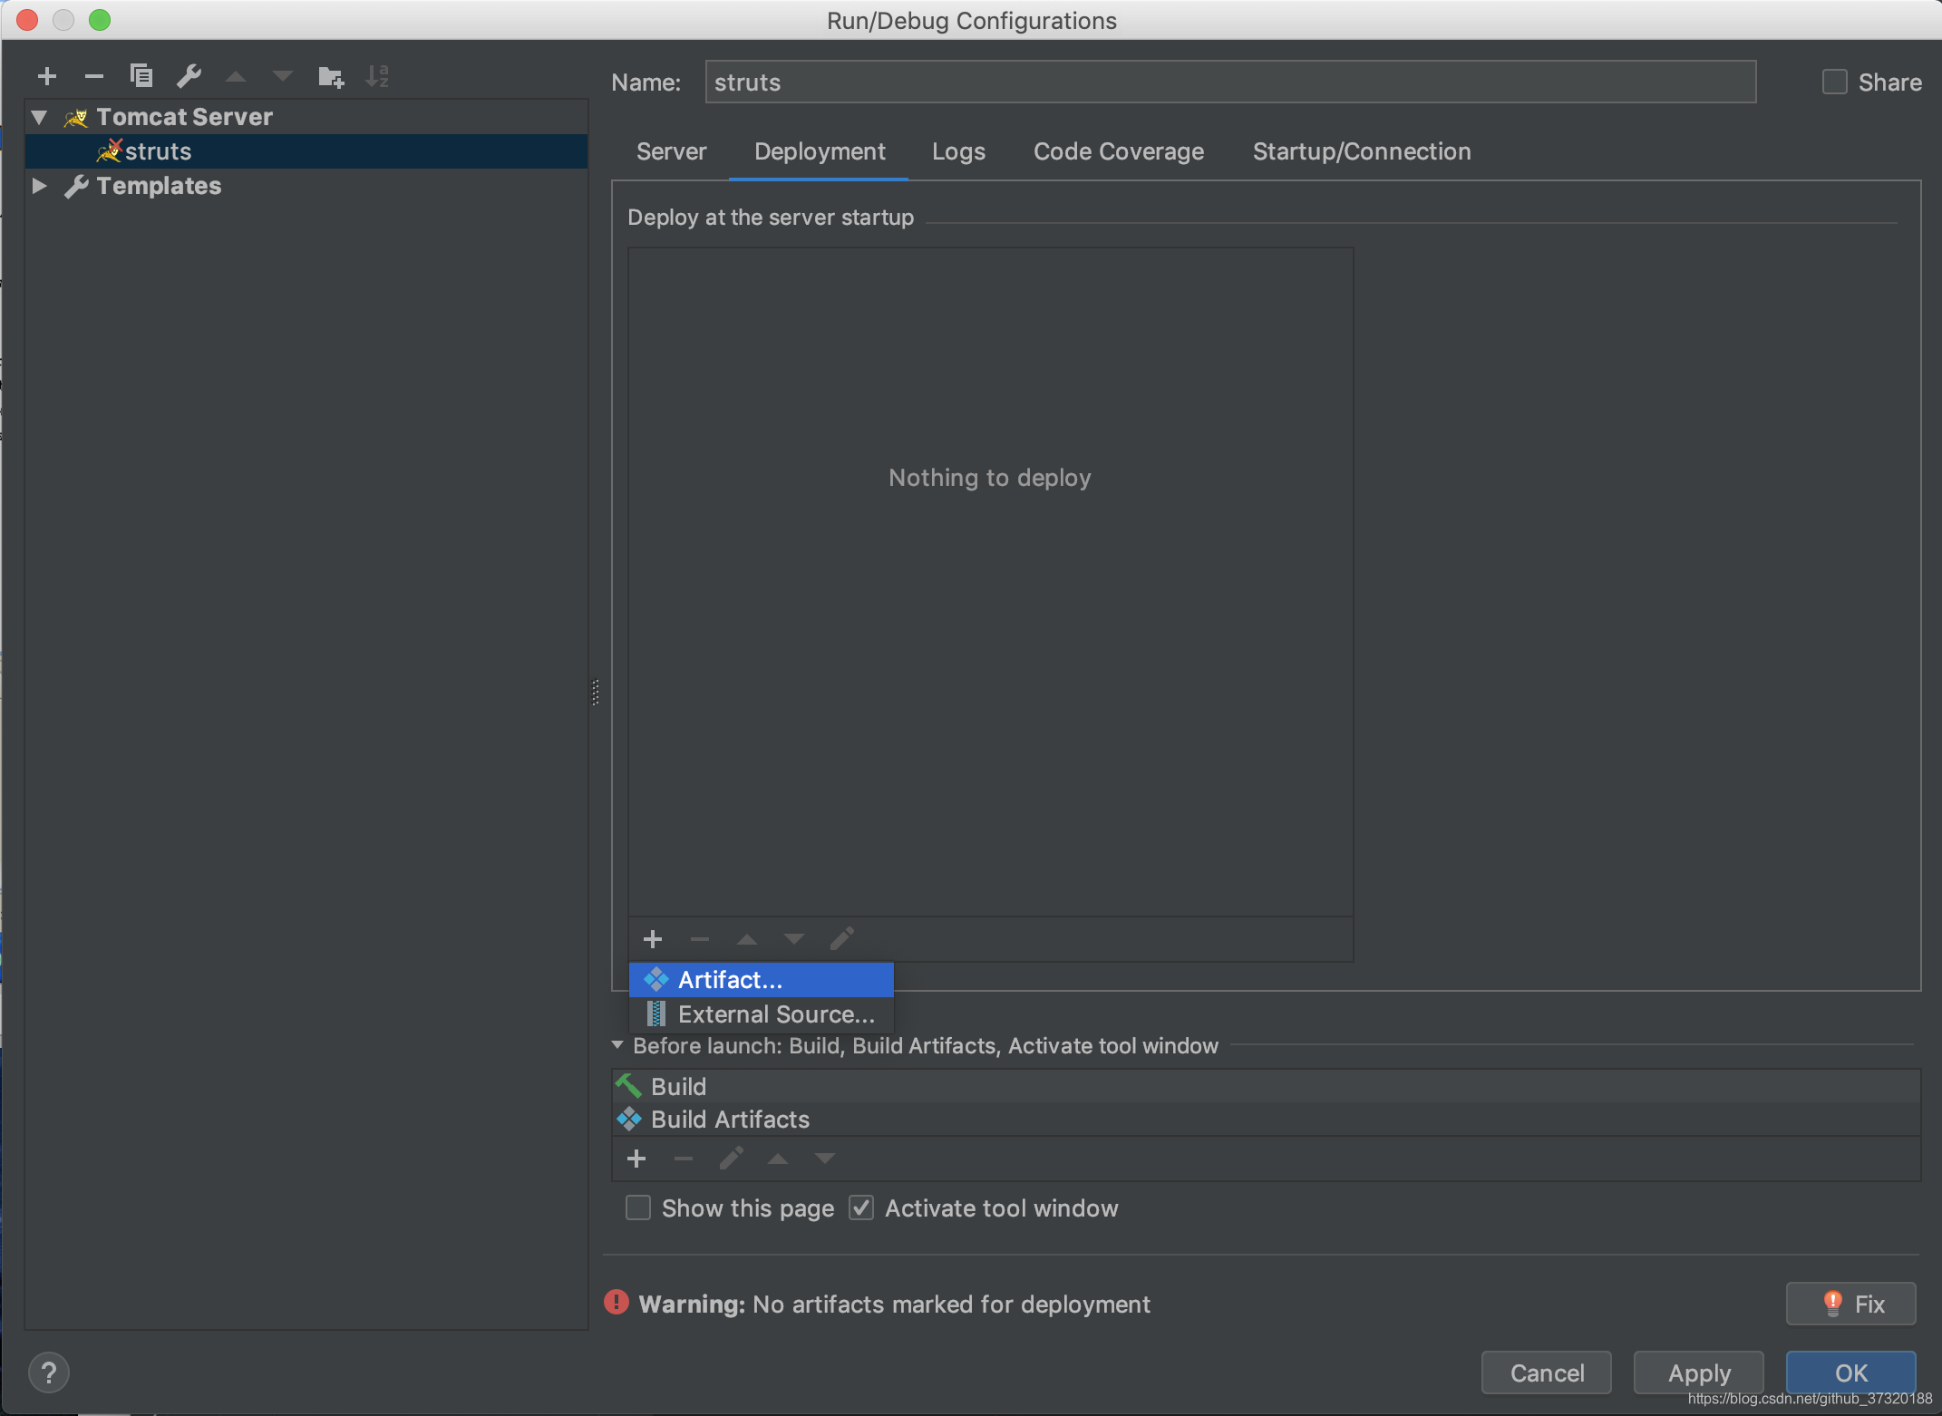
Task: Move before launch task up
Action: tap(778, 1159)
